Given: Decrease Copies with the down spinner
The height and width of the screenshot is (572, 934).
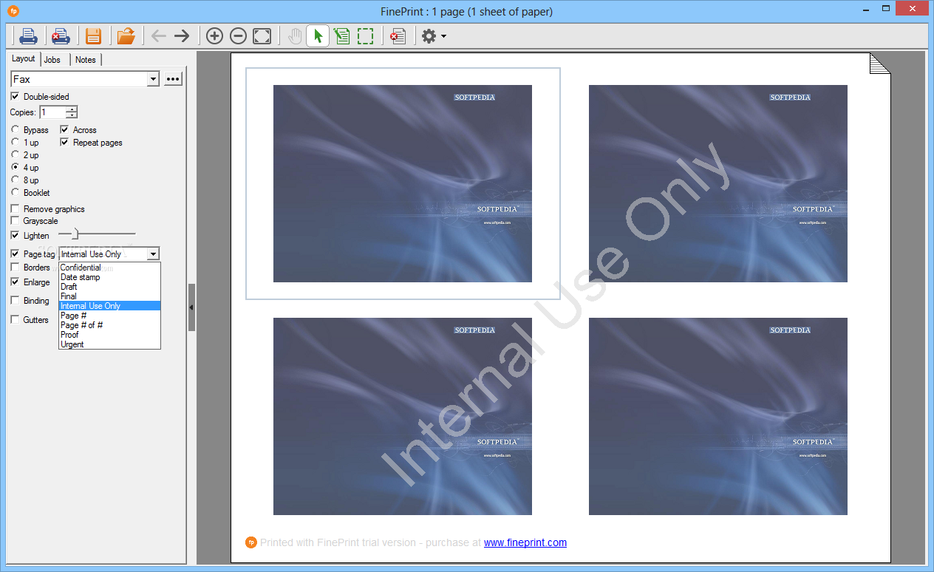Looking at the screenshot, I should [x=71, y=115].
